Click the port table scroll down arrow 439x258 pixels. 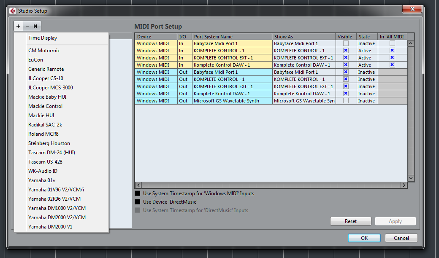(x=410, y=178)
